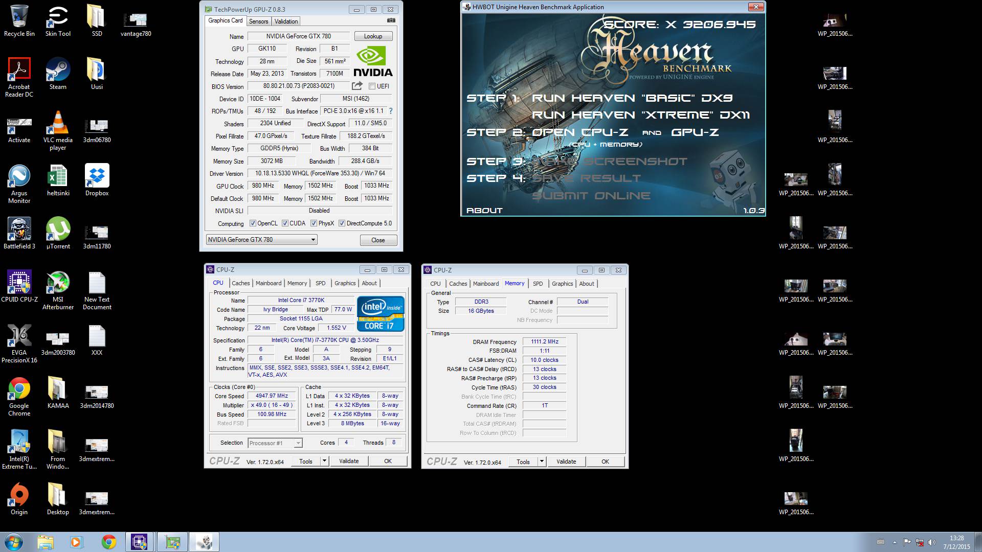Toggle the OpenCL checkbox
Image resolution: width=982 pixels, height=552 pixels.
[x=253, y=223]
